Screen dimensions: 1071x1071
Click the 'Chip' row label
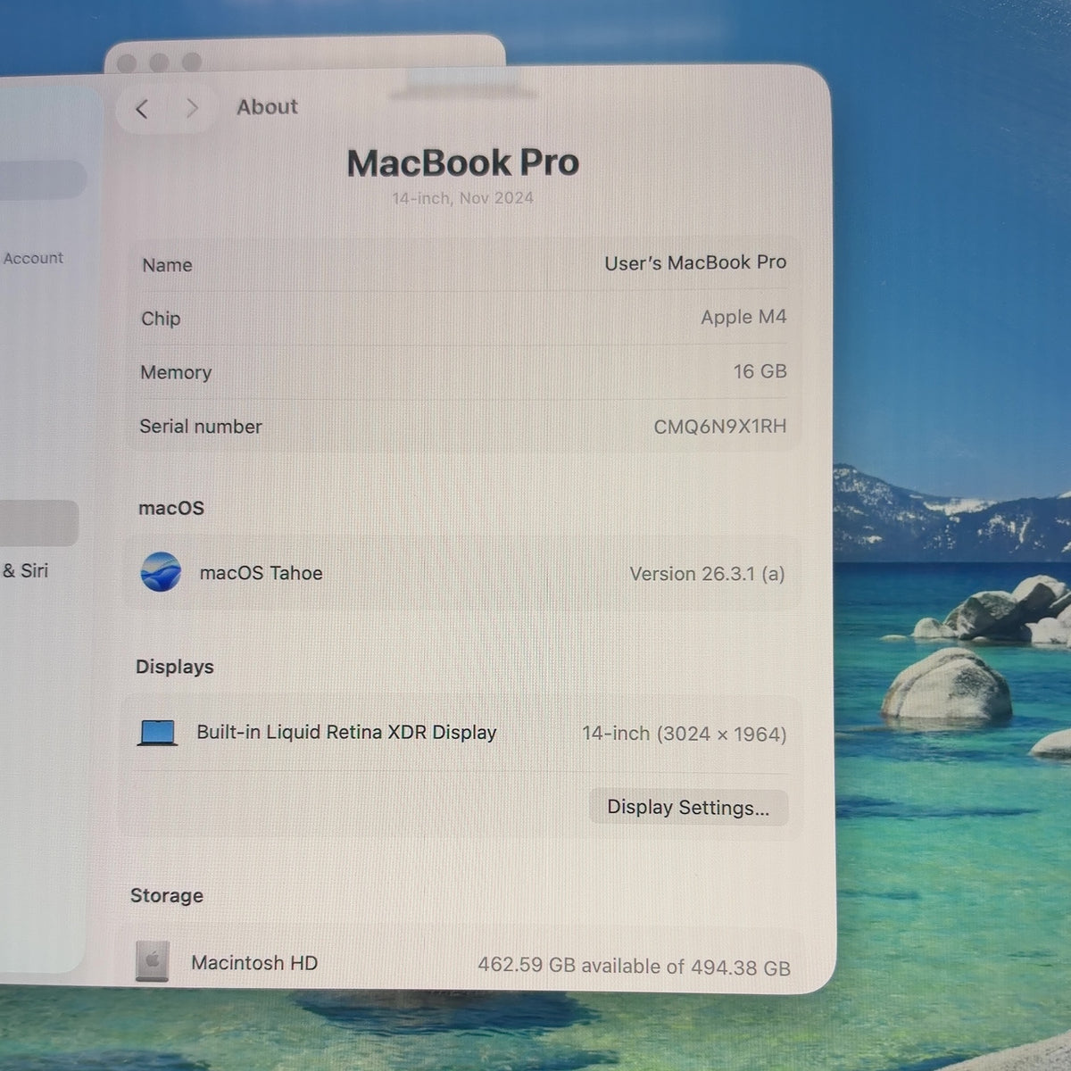(x=161, y=319)
